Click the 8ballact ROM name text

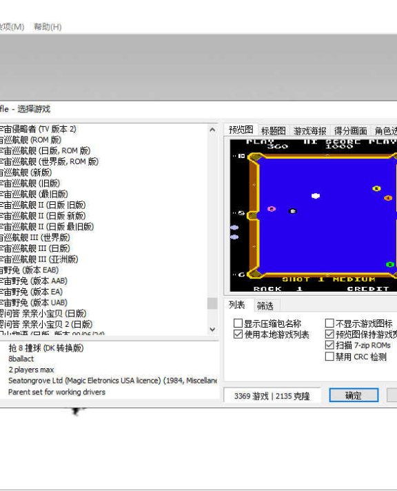(x=21, y=359)
